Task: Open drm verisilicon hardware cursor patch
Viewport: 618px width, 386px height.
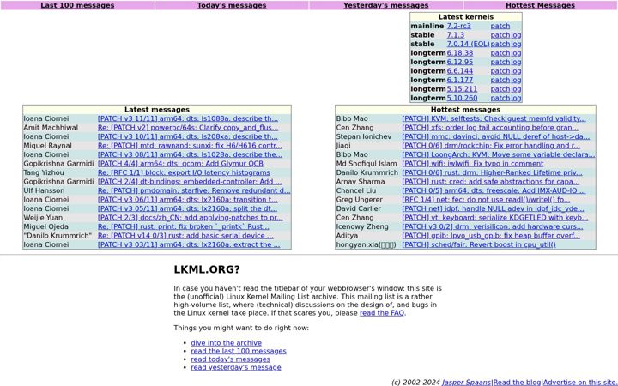Action: pyautogui.click(x=493, y=226)
